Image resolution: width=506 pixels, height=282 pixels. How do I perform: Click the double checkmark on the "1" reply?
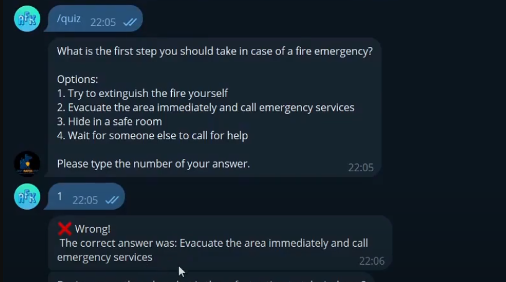112,200
